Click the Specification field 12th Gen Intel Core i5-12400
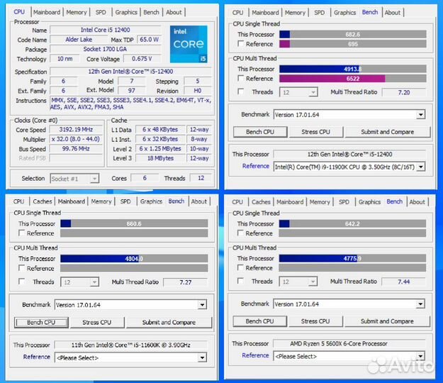Viewport: 443px width, 383px height. click(131, 72)
